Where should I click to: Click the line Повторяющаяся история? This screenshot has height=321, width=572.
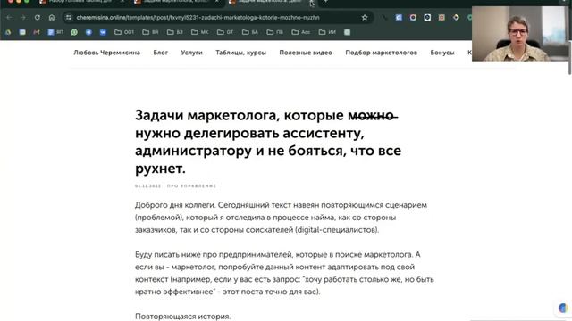(x=182, y=317)
